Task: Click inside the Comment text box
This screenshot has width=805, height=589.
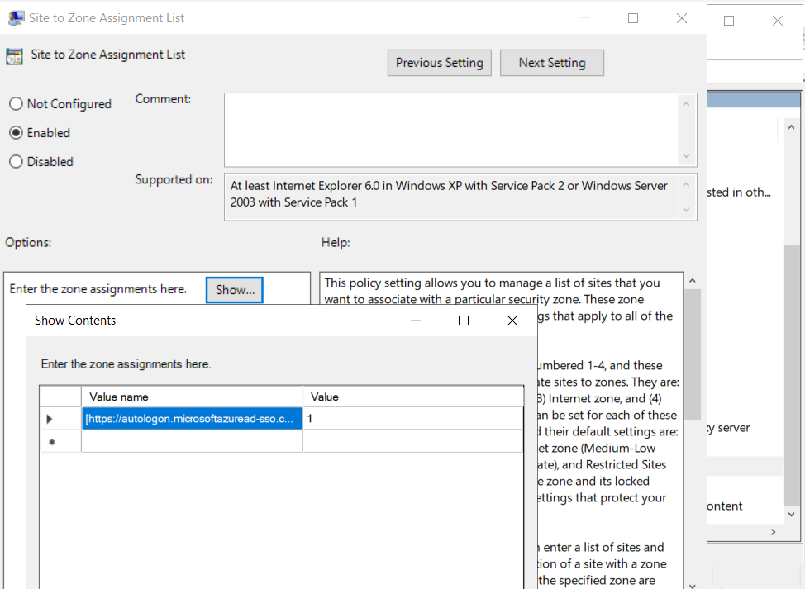Action: [452, 130]
